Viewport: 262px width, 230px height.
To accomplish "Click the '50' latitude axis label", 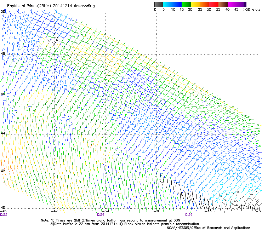I will (x=3, y=12).
